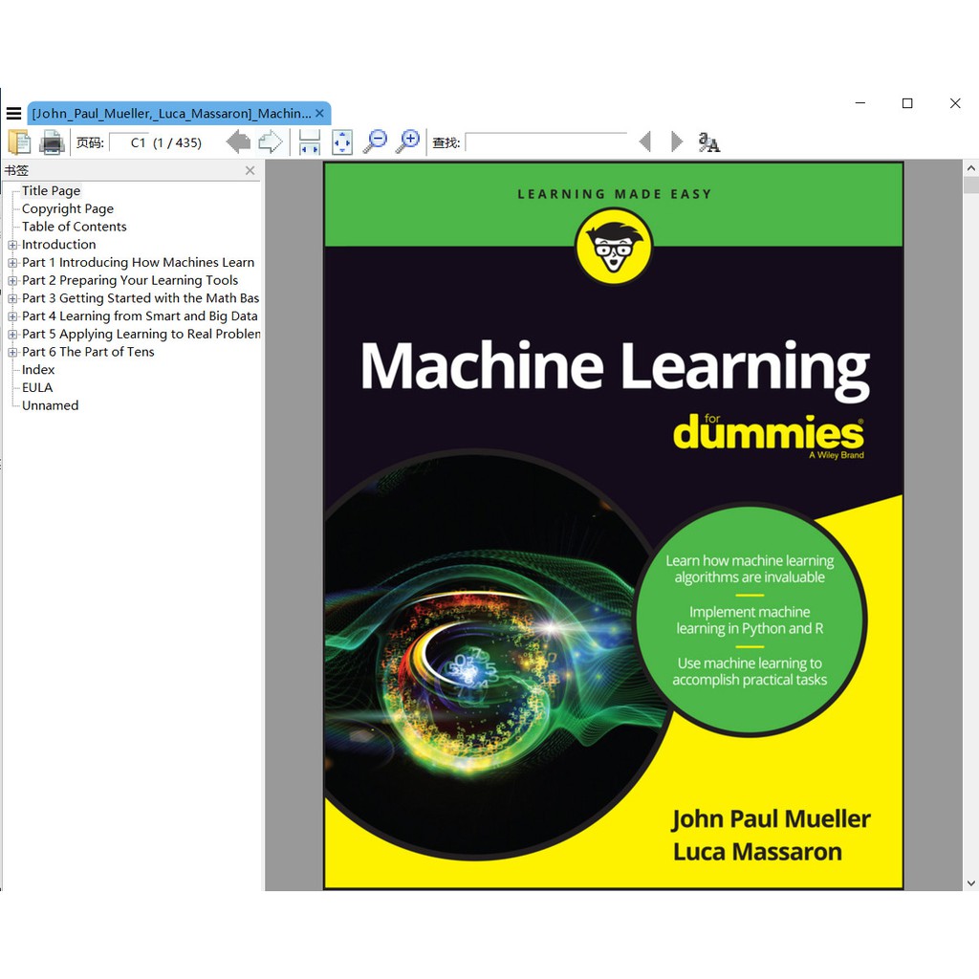Zoom out with the minus magnifier

click(376, 141)
